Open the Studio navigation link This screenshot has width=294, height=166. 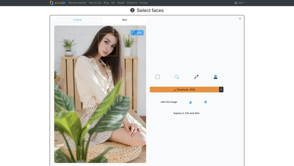121,3
